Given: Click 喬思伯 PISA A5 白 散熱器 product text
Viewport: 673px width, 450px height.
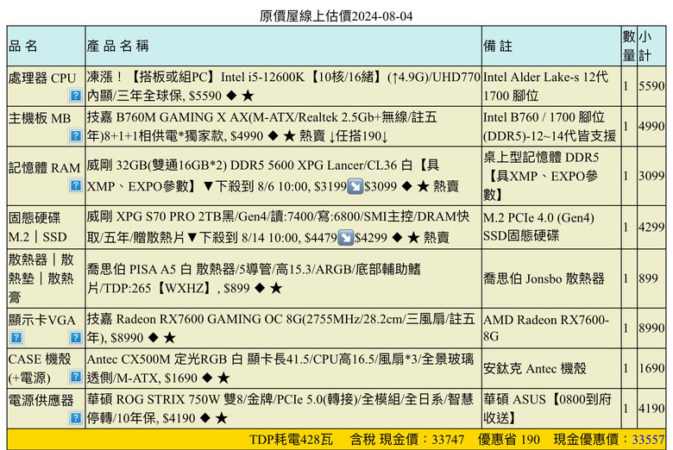Looking at the screenshot, I should coord(254,278).
